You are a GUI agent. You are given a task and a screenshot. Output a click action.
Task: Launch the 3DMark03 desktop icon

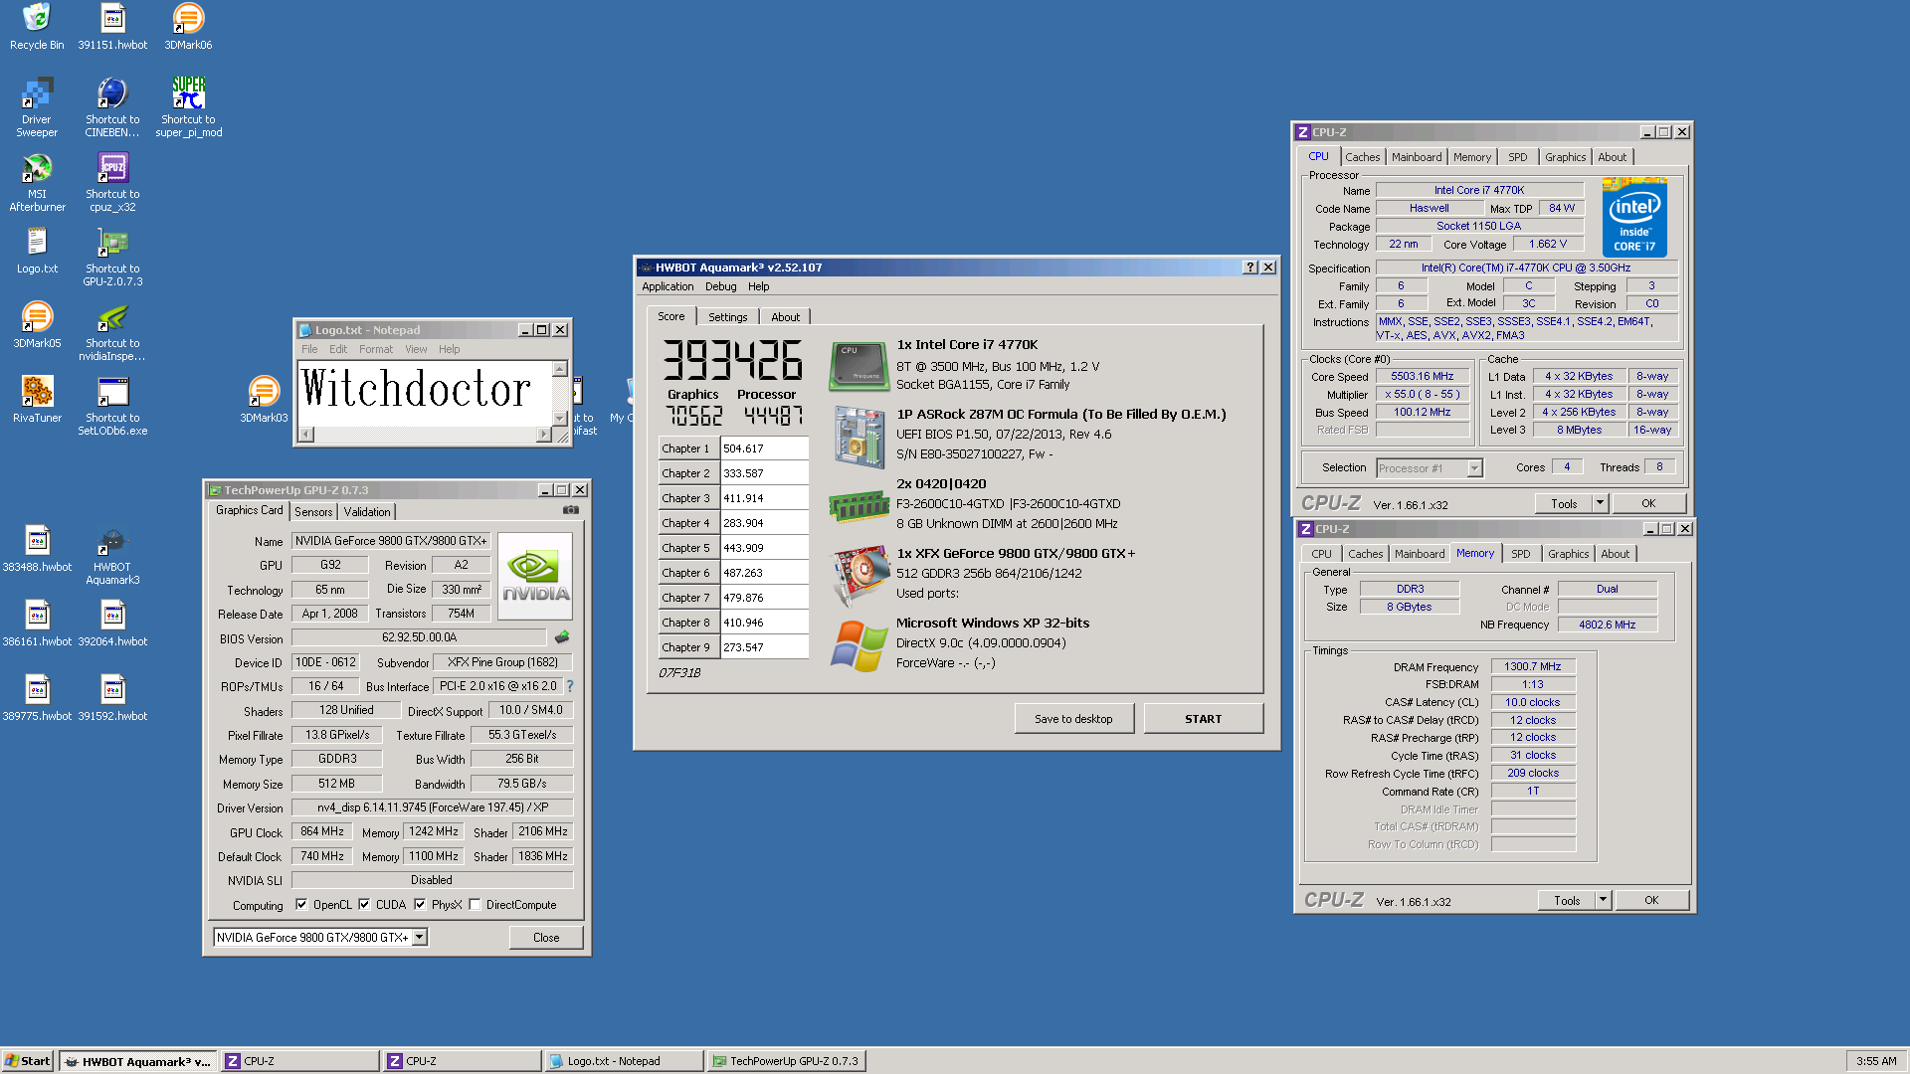click(x=264, y=400)
